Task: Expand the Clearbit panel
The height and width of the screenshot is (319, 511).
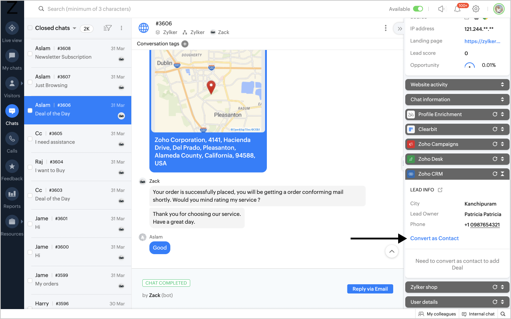Action: click(502, 129)
